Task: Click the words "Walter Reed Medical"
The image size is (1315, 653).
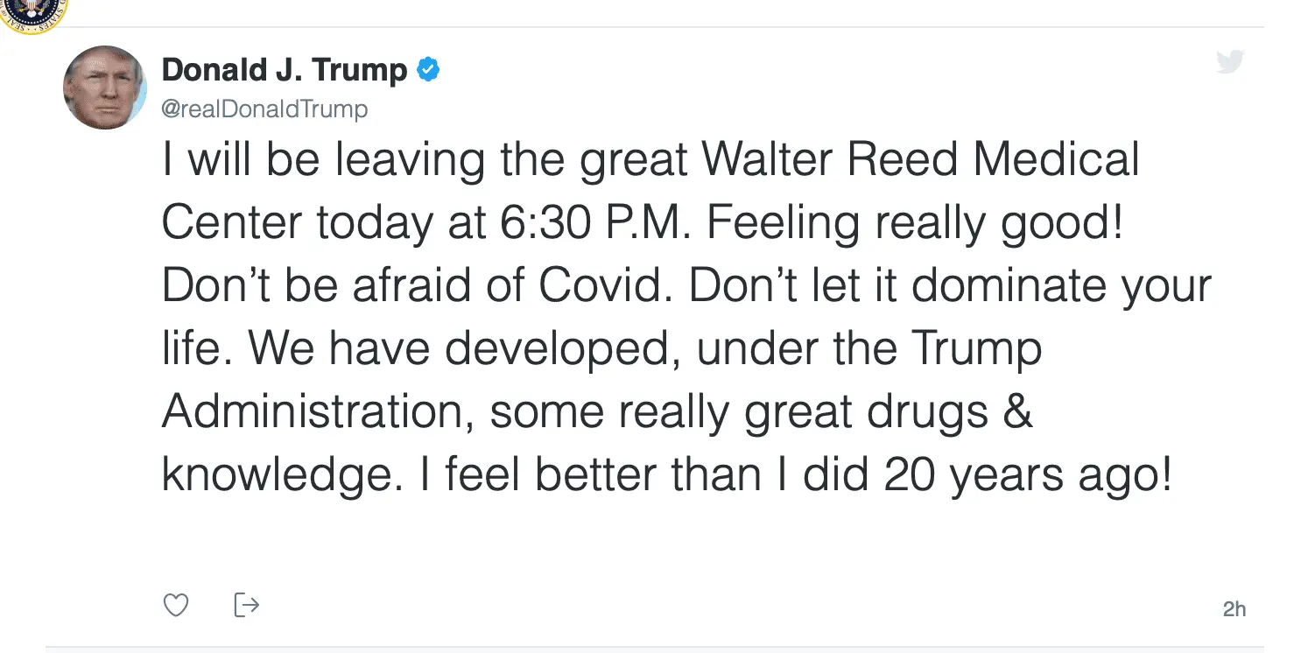Action: click(920, 161)
